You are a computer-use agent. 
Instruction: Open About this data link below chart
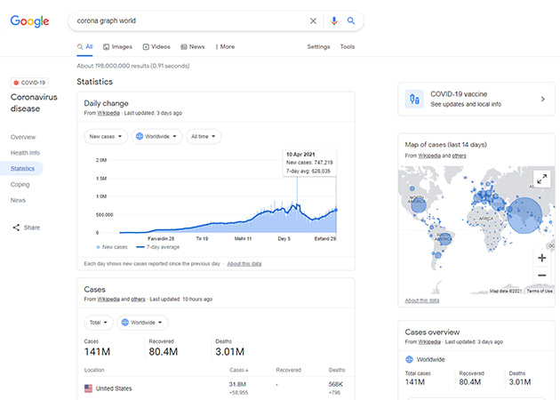pyautogui.click(x=244, y=264)
